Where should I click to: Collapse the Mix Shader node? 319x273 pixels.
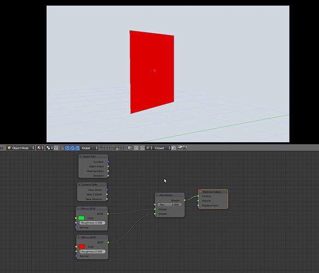(157, 195)
